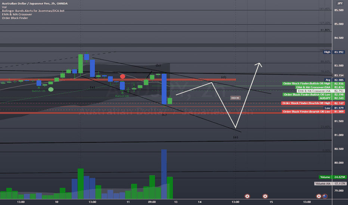The width and height of the screenshot is (348, 205).
Task: Click Order Block Finder:Bearish OB High 82.147 label
Action: click(313, 103)
